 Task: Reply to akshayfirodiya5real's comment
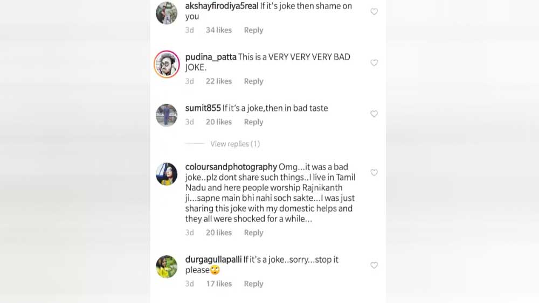tap(253, 30)
